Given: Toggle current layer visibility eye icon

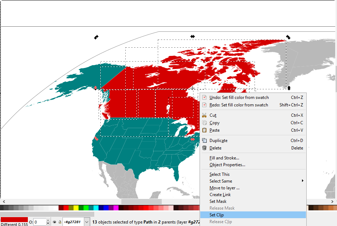Looking at the screenshot, I should [x=54, y=222].
